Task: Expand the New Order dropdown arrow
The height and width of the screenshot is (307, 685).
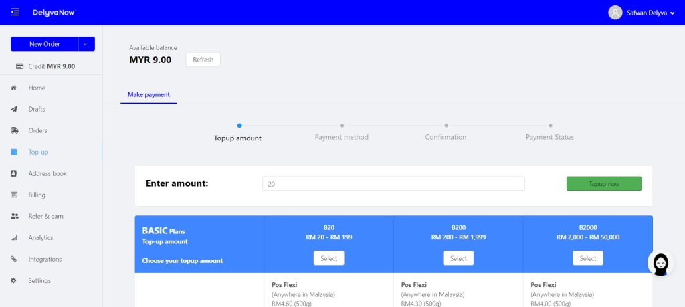Action: click(86, 44)
